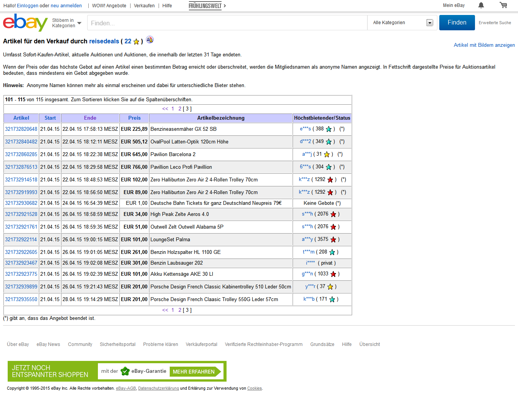Open item number 321732935550
Image resolution: width=518 pixels, height=410 pixels.
click(x=21, y=299)
